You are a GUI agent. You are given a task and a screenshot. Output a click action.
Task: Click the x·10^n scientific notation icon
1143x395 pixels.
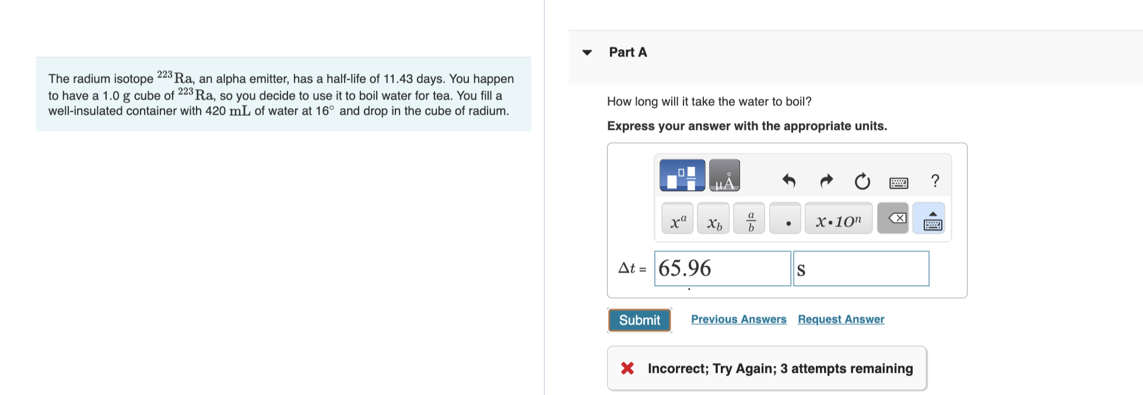[838, 218]
